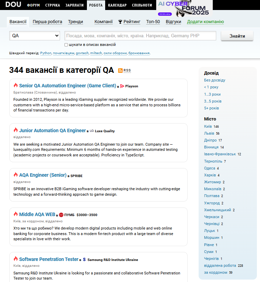
Task: Filter vacancies by Київ city
Action: click(x=208, y=126)
